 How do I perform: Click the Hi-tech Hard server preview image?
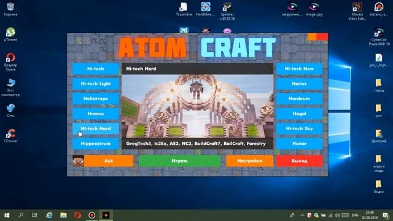pyautogui.click(x=197, y=106)
